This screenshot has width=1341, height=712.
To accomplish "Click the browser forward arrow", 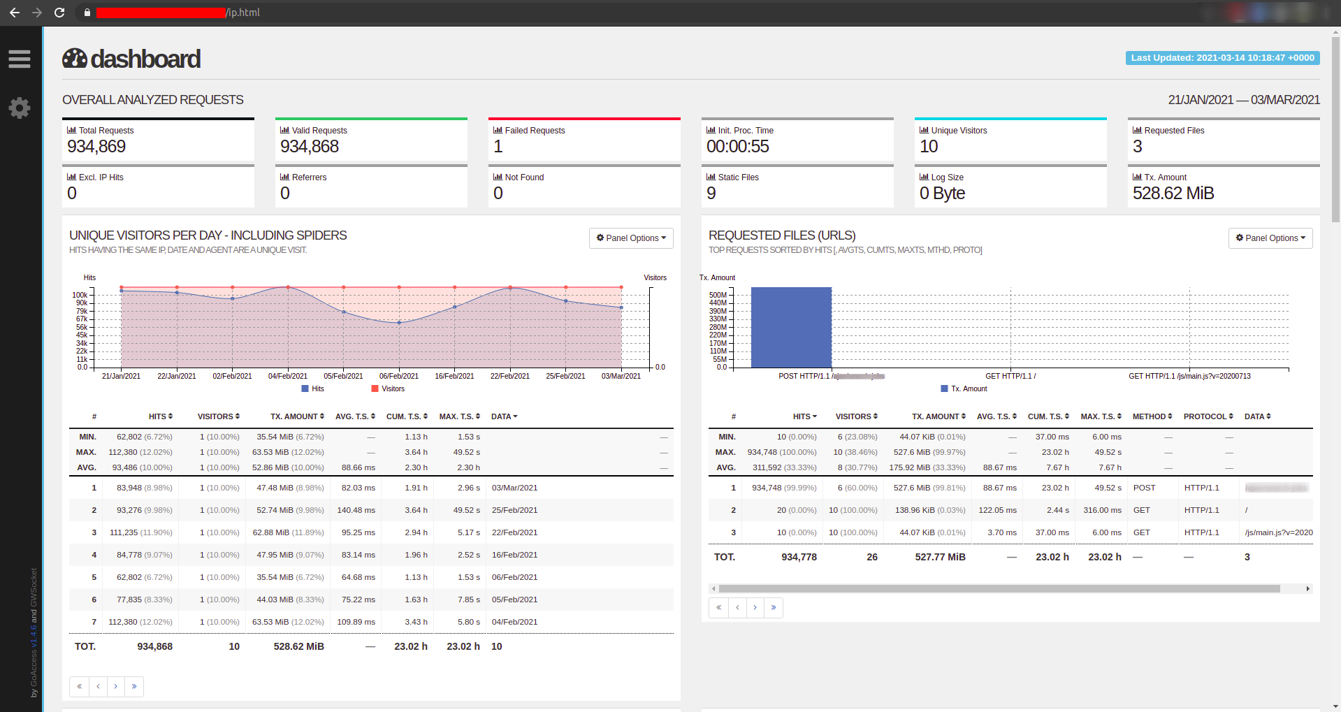I will [37, 13].
